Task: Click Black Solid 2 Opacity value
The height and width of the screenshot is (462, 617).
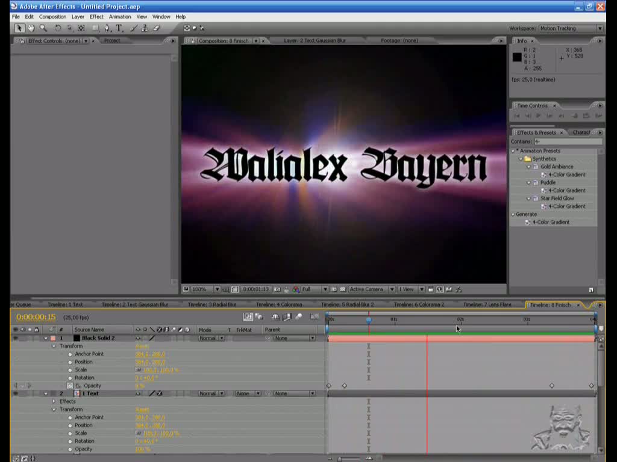Action: 140,386
